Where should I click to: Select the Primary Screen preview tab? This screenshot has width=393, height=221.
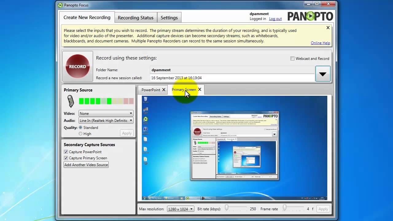pyautogui.click(x=184, y=90)
